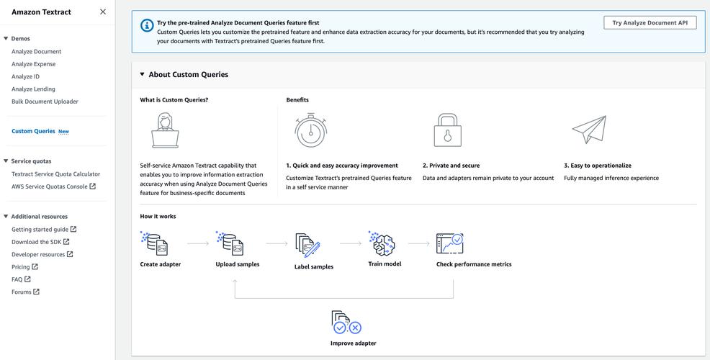Screen dimensions: 710x360
Task: Click the info icon in the banner
Action: 147,25
